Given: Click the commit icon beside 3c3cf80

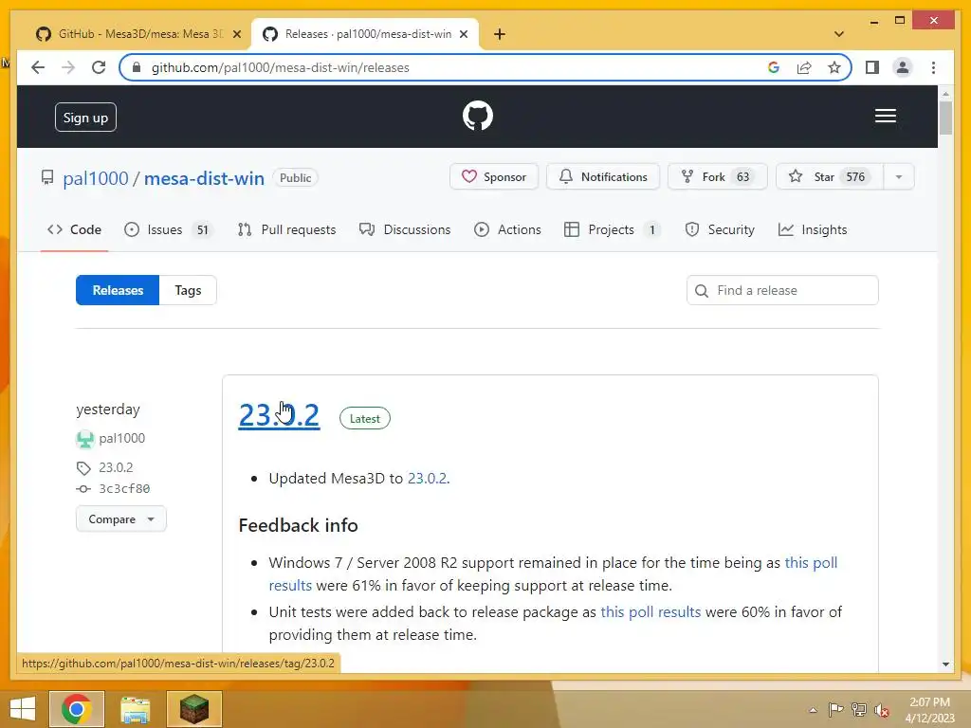Looking at the screenshot, I should coord(83,489).
